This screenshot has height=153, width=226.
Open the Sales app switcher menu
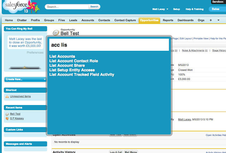(x=216, y=9)
